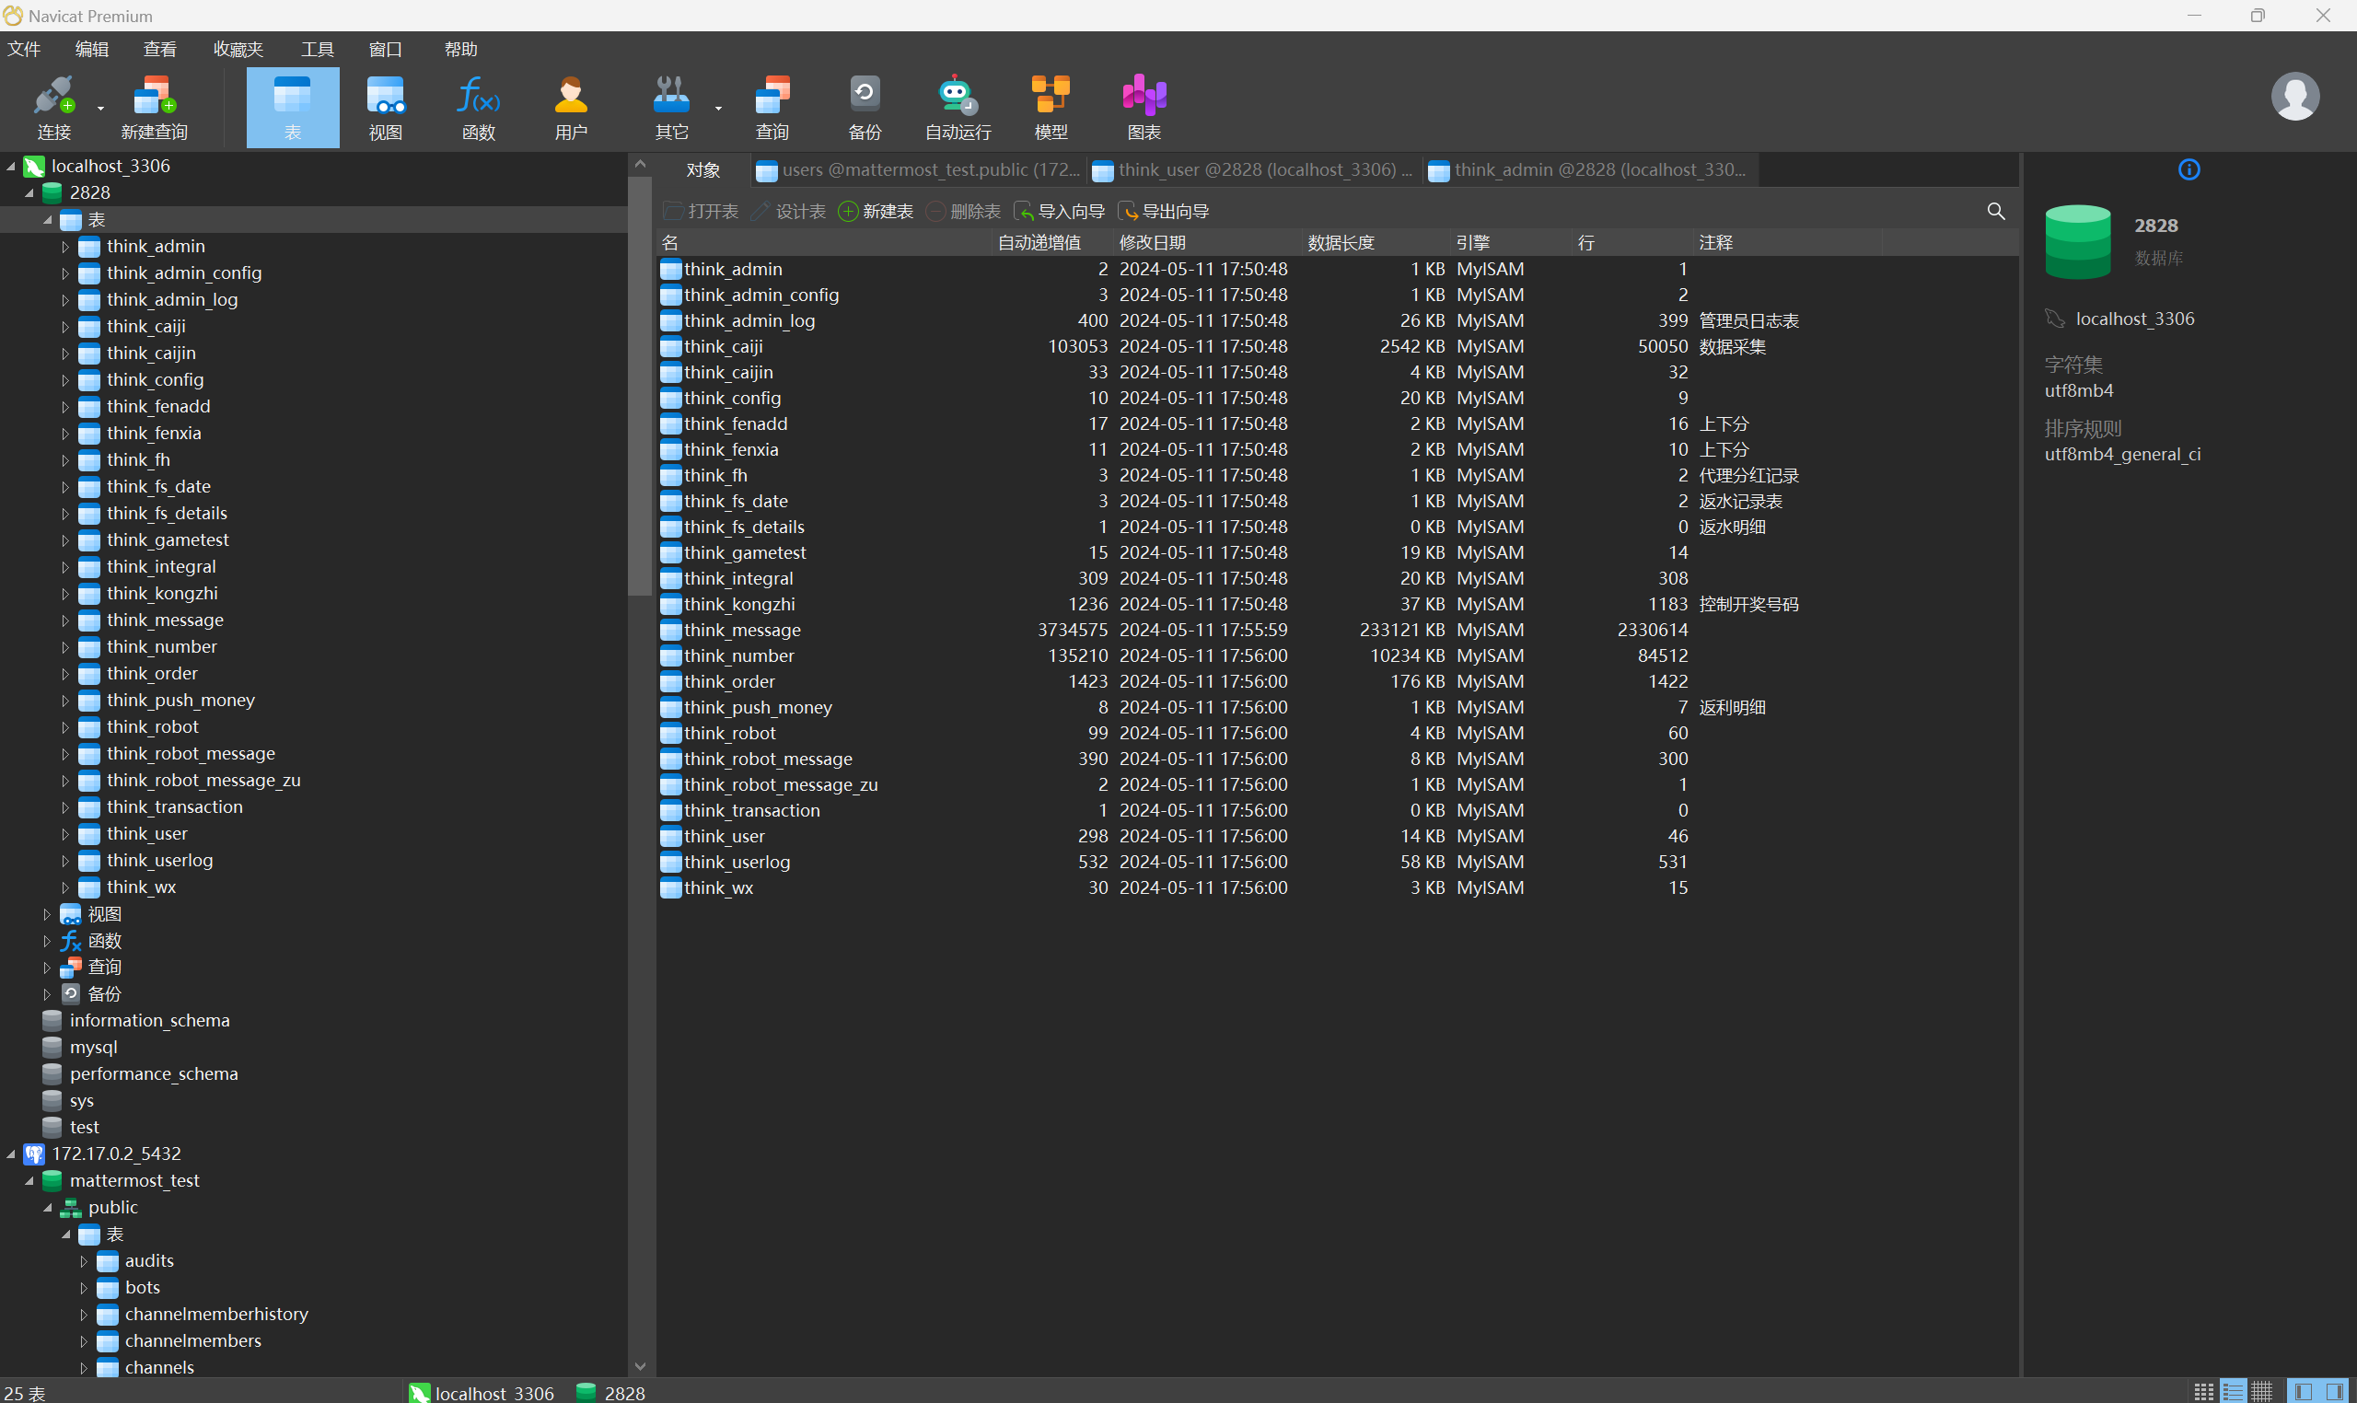Click the search magnifier icon above table list
This screenshot has width=2357, height=1403.
1996,211
